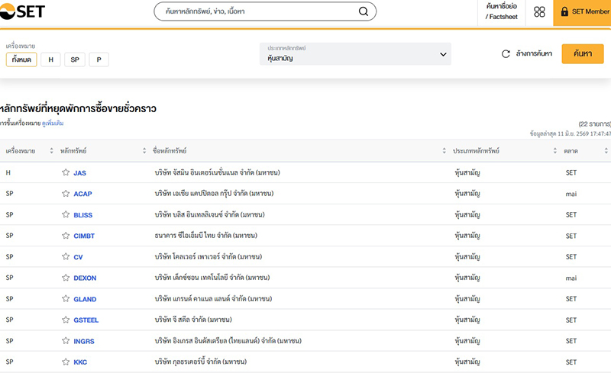Click the ค้นหา search button
Viewport: 611px width, 373px height.
coord(583,53)
